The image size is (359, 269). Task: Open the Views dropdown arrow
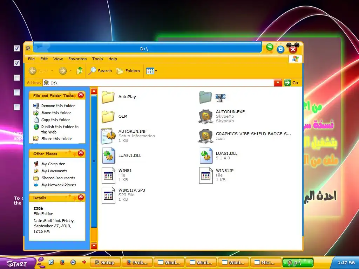click(156, 71)
